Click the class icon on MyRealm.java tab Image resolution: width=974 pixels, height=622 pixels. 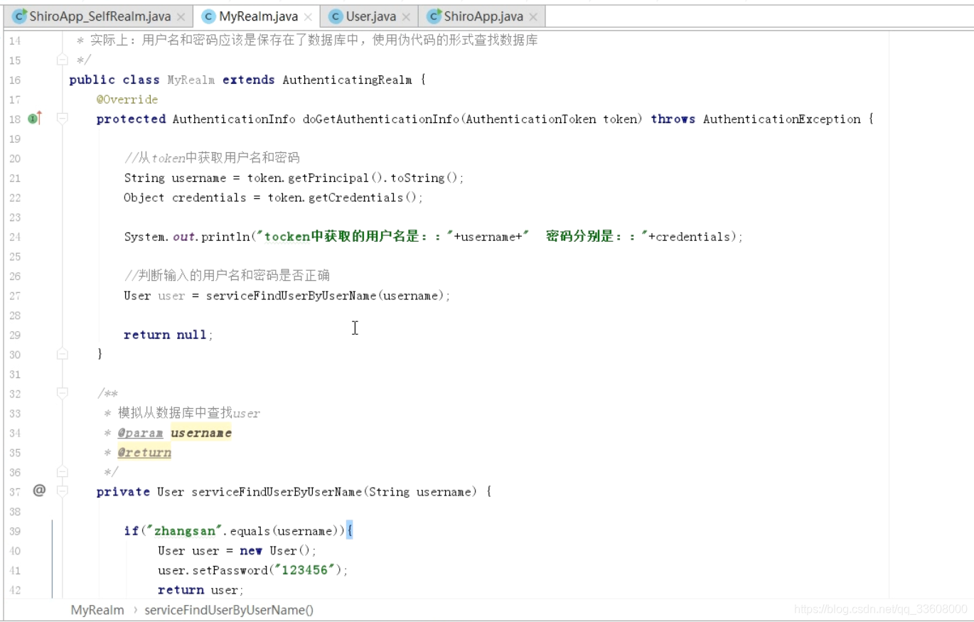[209, 16]
